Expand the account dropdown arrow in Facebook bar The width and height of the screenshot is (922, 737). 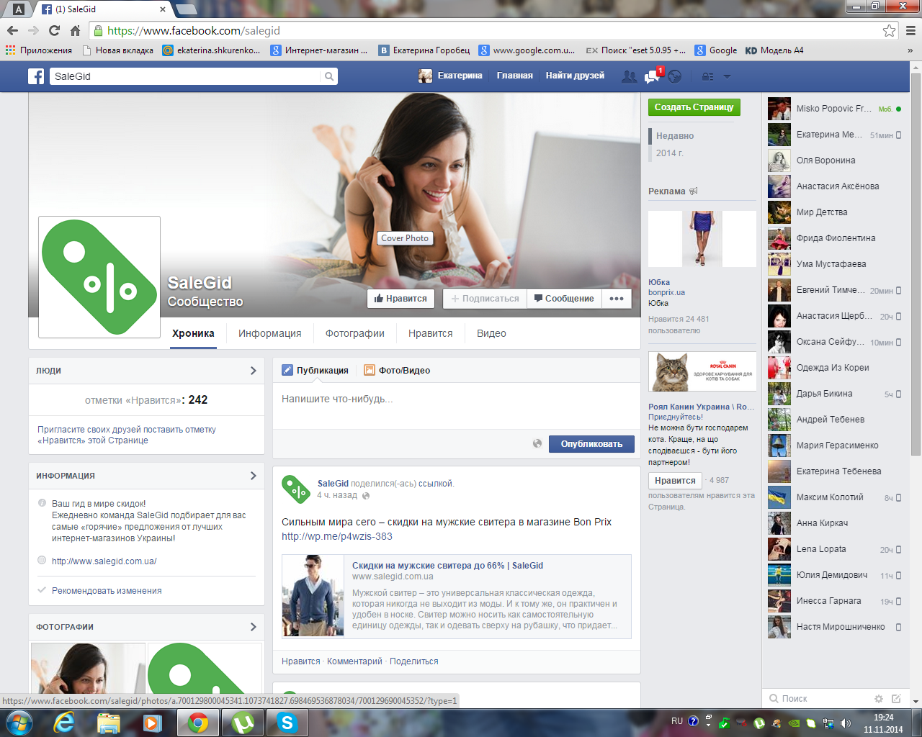727,76
